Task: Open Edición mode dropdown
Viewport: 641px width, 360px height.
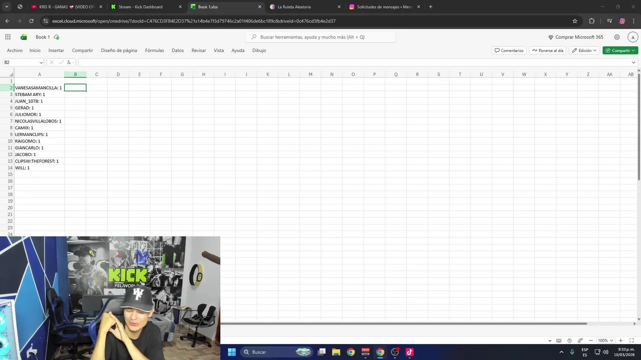Action: coord(585,50)
